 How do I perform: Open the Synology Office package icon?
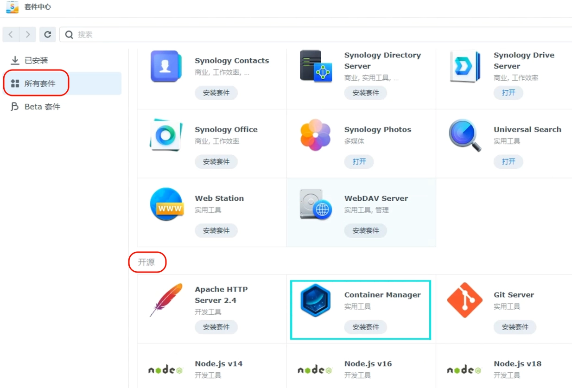[166, 135]
